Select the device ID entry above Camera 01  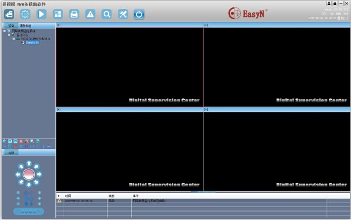[35, 39]
